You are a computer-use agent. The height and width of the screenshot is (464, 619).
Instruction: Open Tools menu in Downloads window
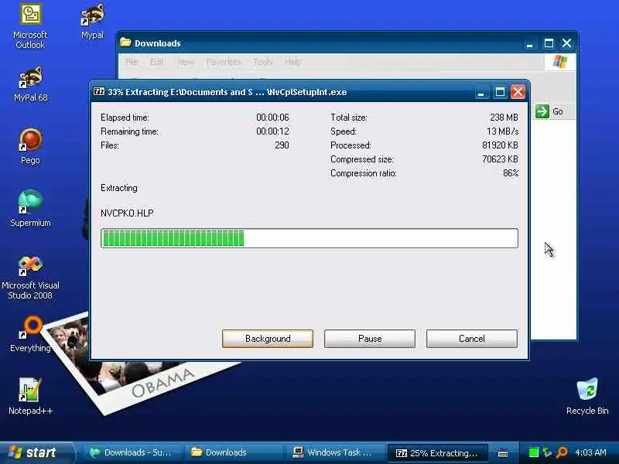point(263,62)
